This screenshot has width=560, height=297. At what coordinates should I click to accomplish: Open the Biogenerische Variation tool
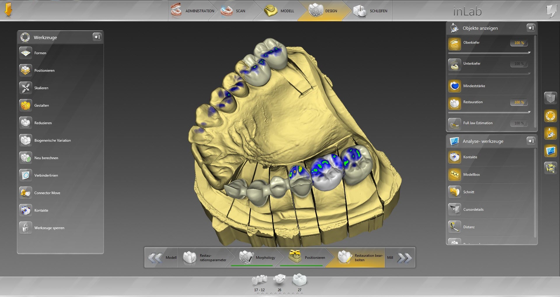click(26, 140)
